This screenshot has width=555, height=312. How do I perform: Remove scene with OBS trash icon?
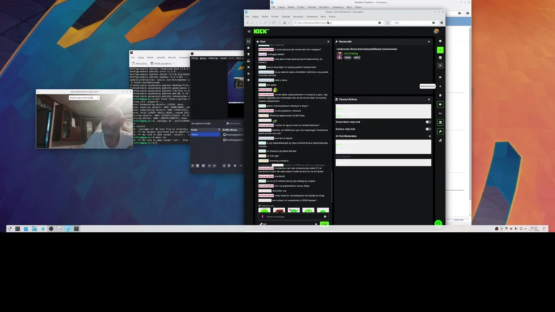(197, 166)
